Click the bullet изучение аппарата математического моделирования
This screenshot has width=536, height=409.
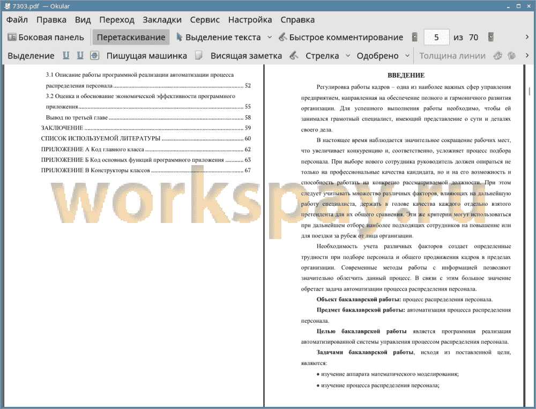coord(388,374)
